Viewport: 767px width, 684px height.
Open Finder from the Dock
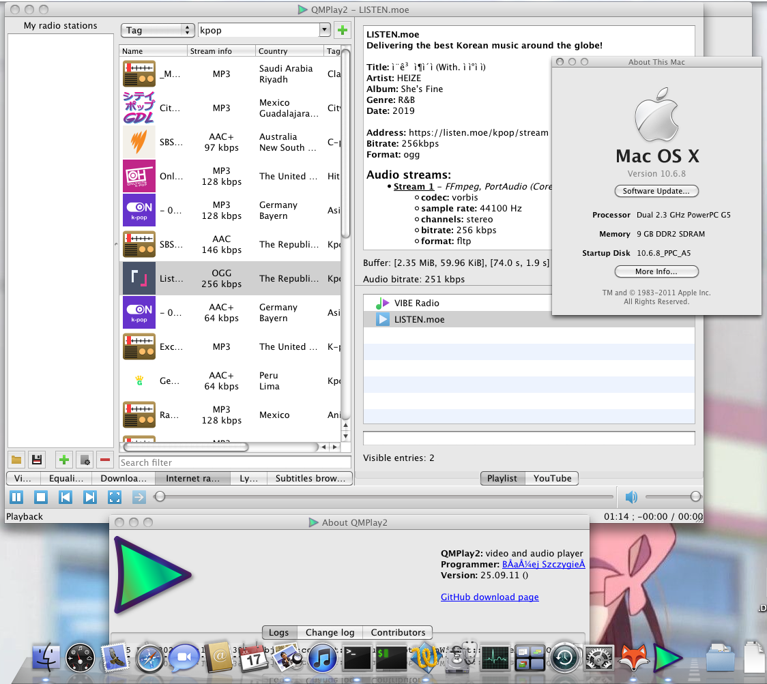pos(46,658)
